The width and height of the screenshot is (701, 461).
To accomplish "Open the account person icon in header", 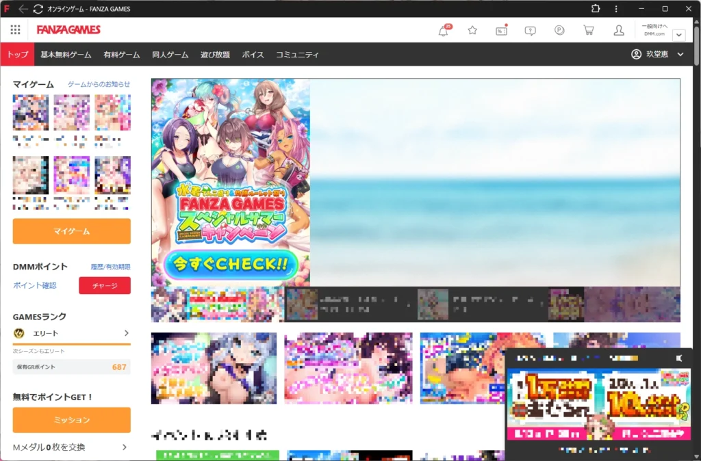I will tap(619, 30).
